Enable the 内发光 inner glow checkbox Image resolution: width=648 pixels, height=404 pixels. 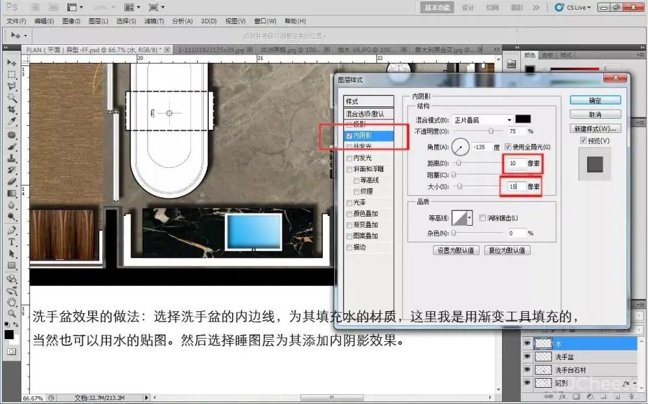(350, 158)
